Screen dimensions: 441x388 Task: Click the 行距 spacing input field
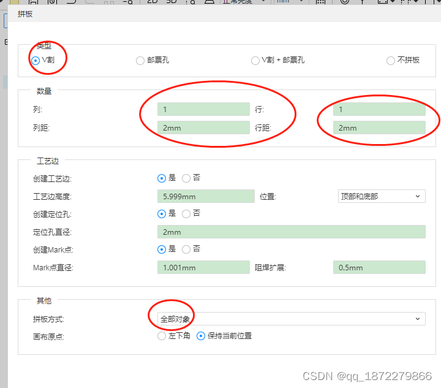(x=379, y=127)
